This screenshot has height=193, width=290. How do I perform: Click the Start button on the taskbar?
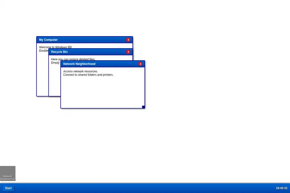(x=8, y=188)
